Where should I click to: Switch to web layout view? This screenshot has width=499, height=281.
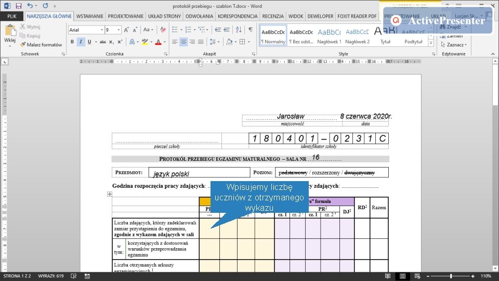(417, 276)
